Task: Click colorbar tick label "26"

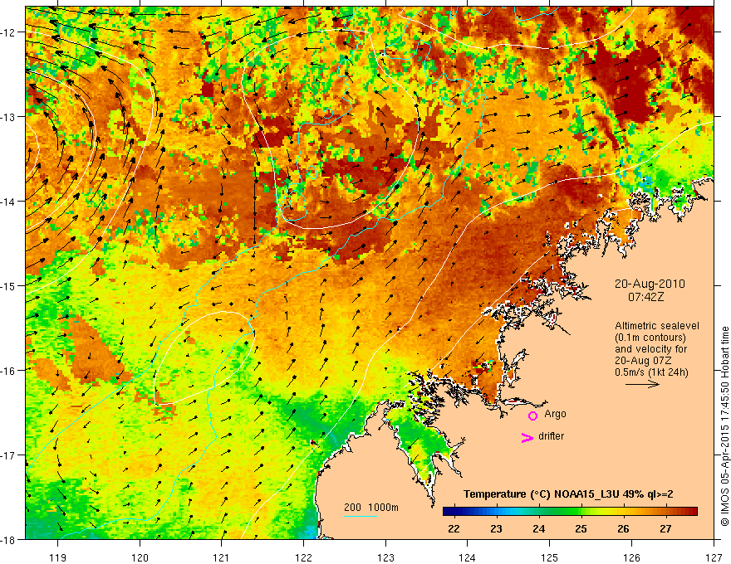Action: 623,528
